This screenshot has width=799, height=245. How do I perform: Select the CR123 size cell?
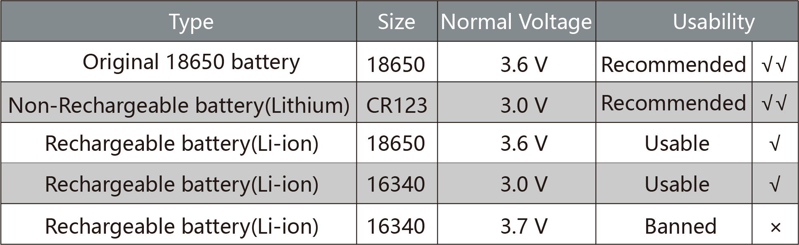click(x=396, y=105)
